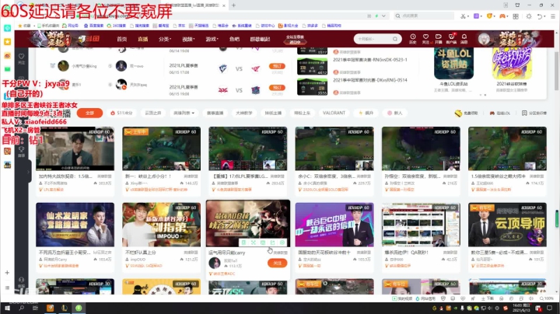Click the grid apps icon in browser toolbar
Viewport: 560px width, 314px height.
click(516, 16)
